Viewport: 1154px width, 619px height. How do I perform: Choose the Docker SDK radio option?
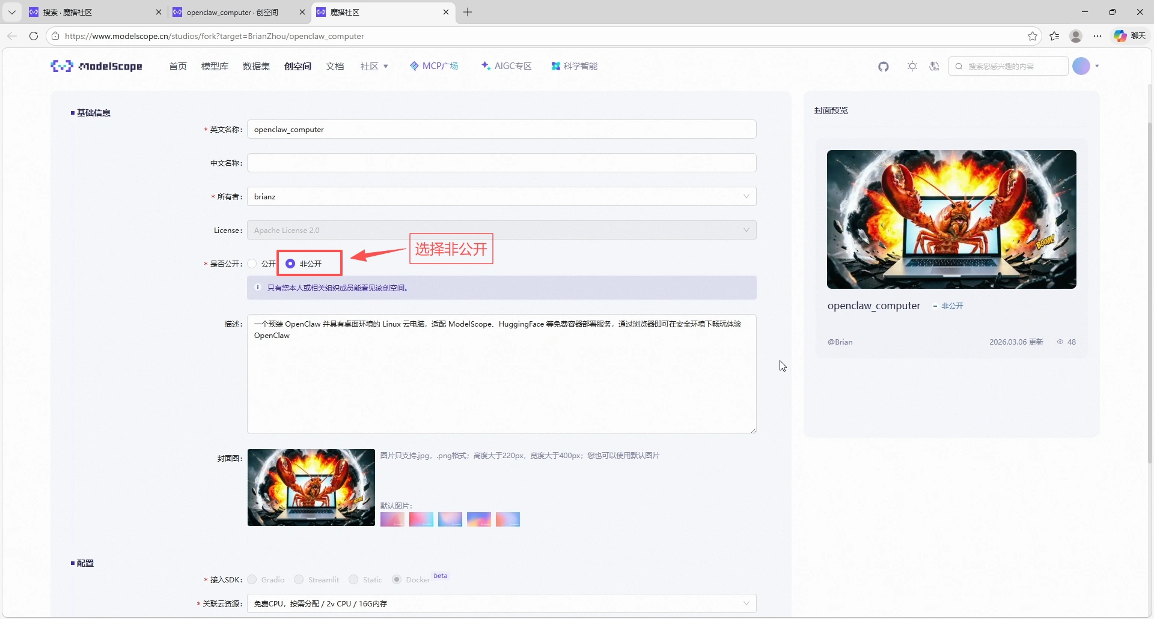coord(397,579)
